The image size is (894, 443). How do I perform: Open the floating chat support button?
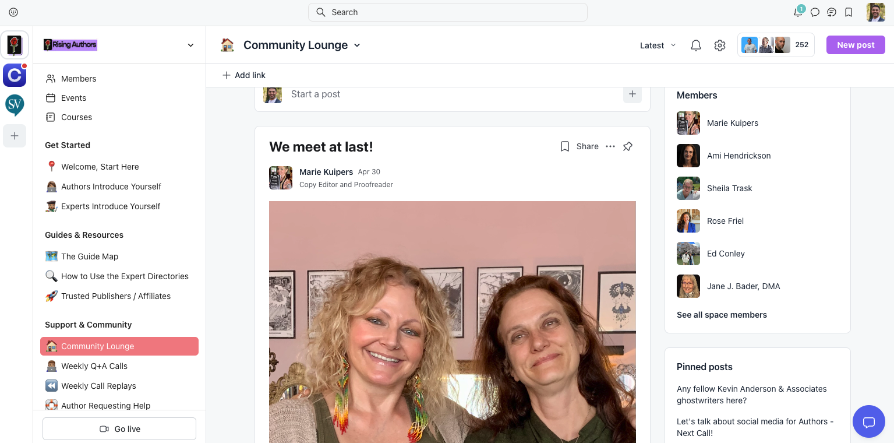[x=869, y=421]
